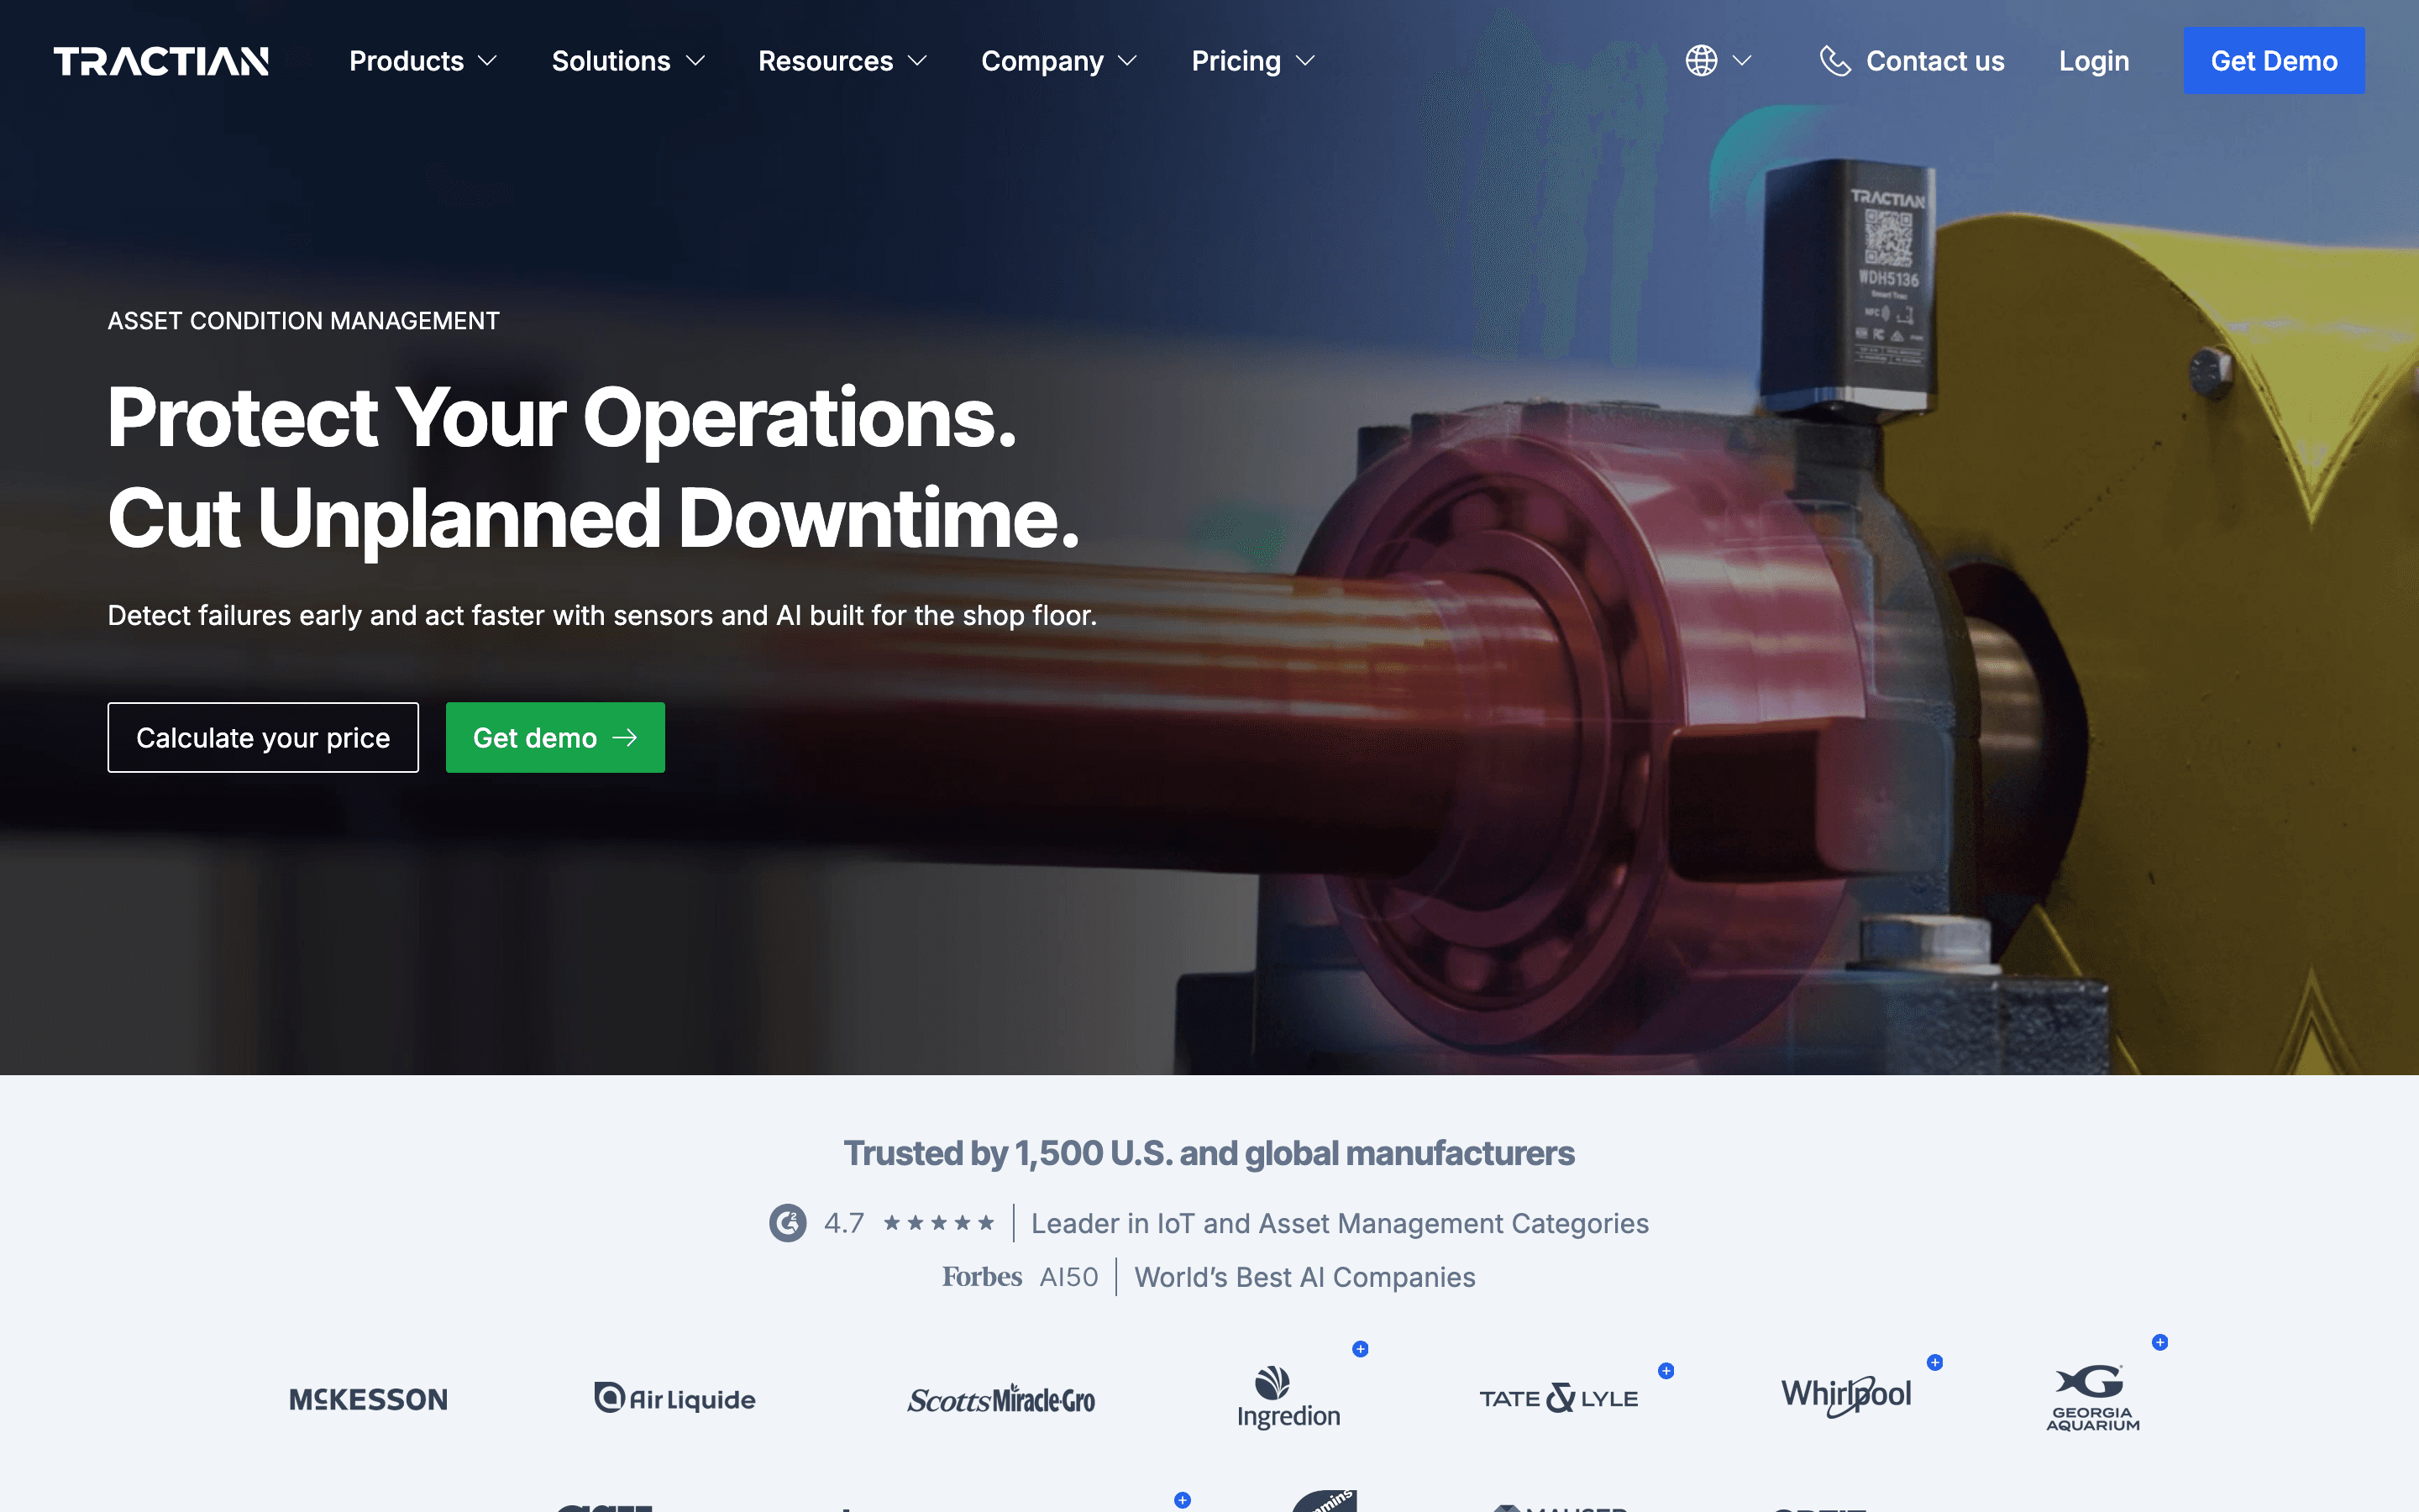Open the Products menu
This screenshot has width=2419, height=1512.
coord(422,61)
